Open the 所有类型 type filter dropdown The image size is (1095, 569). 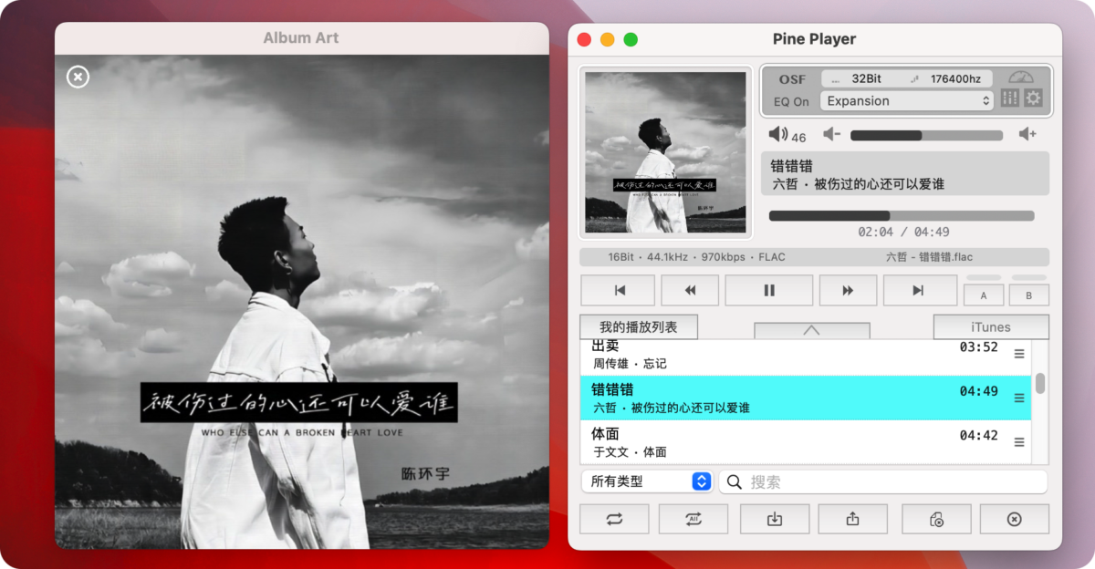647,481
